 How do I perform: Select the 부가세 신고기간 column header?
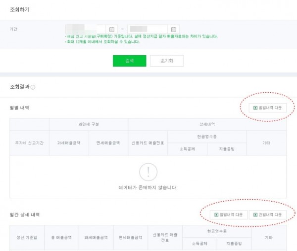tap(29, 143)
